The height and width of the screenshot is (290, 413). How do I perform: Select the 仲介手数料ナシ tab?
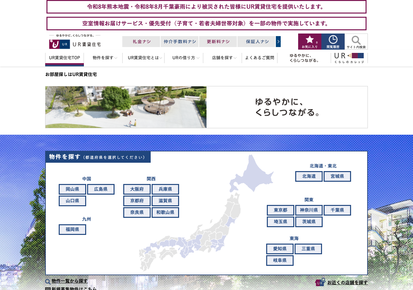click(179, 42)
